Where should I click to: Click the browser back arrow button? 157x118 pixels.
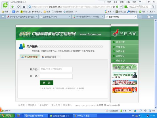[12, 7]
